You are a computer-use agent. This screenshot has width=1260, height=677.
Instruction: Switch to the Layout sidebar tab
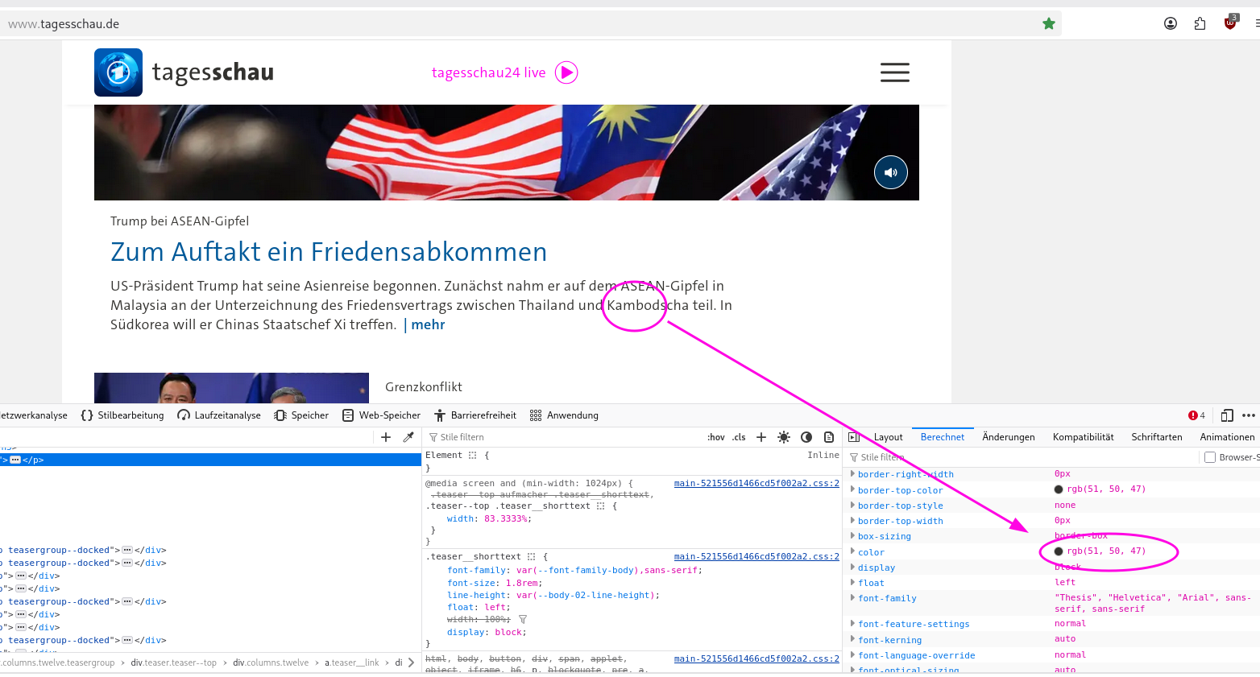[889, 437]
